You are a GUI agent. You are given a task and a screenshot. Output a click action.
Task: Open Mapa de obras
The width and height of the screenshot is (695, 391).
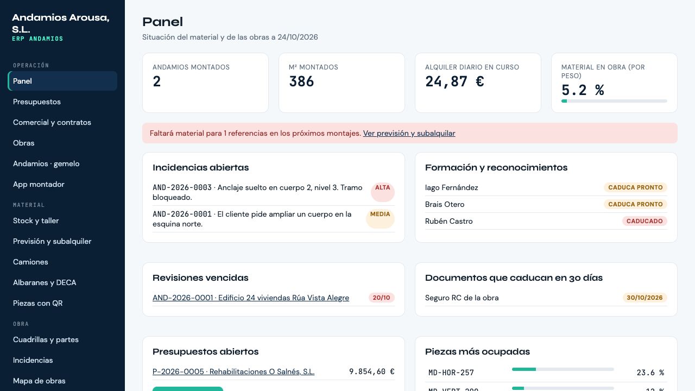[x=62, y=381]
